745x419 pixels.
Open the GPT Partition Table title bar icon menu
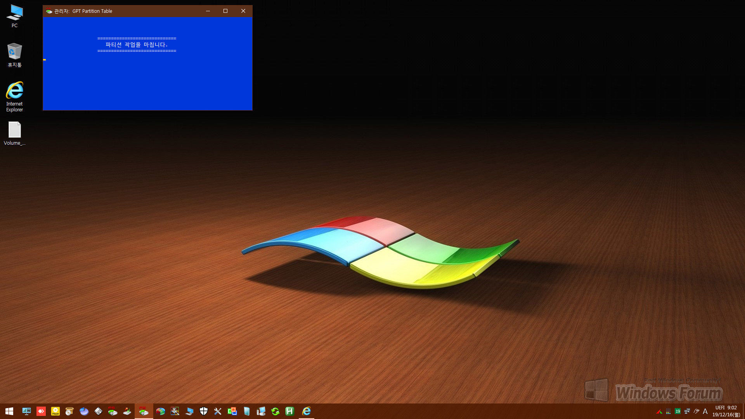pyautogui.click(x=49, y=11)
